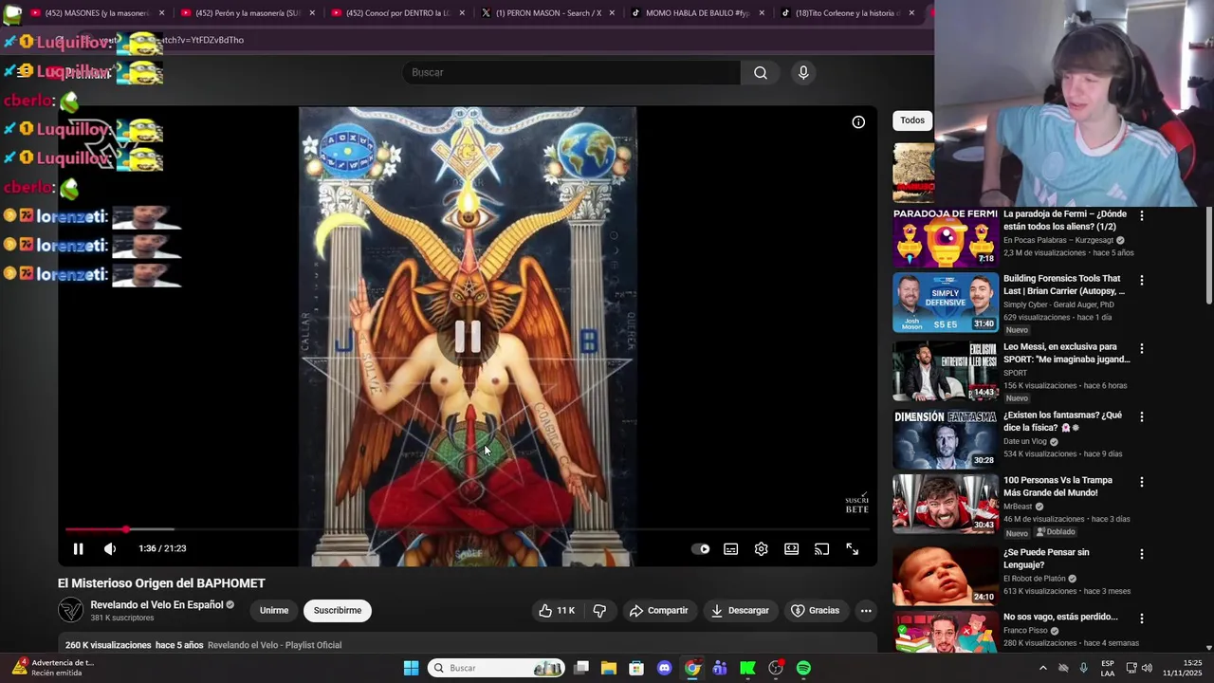Share the video via Compartir
Image resolution: width=1214 pixels, height=683 pixels.
659,610
